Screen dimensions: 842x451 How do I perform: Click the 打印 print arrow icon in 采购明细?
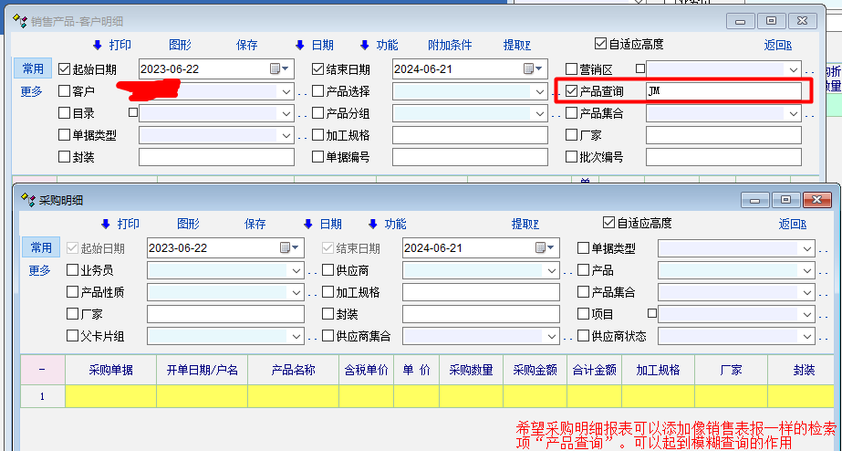tap(106, 225)
